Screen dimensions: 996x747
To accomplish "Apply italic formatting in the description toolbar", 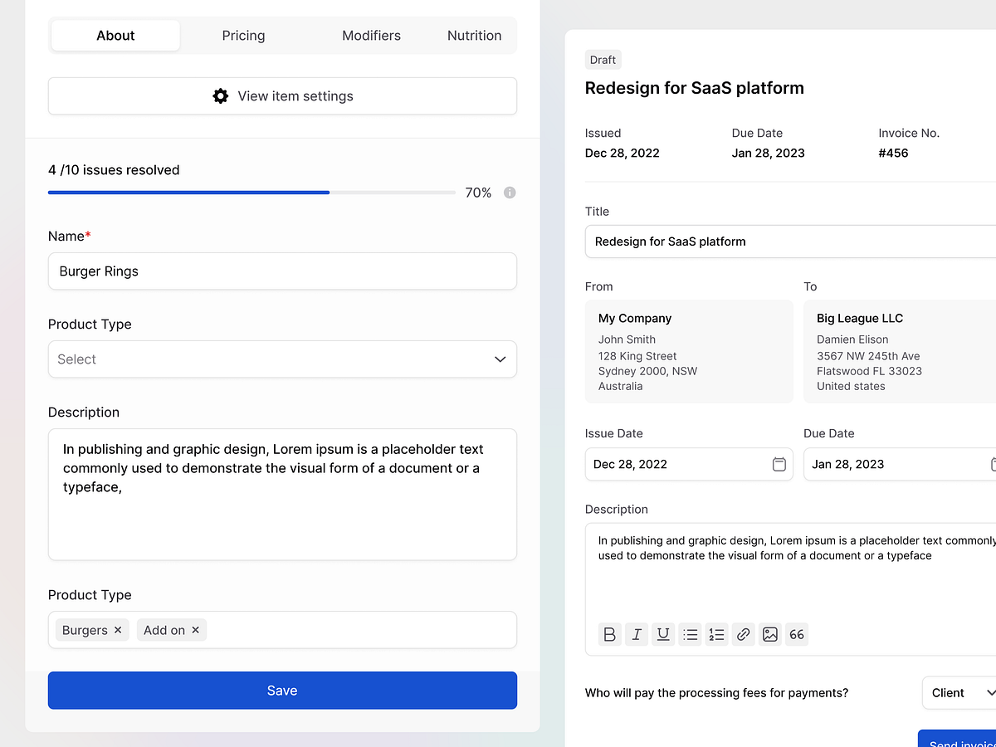I will (x=636, y=634).
